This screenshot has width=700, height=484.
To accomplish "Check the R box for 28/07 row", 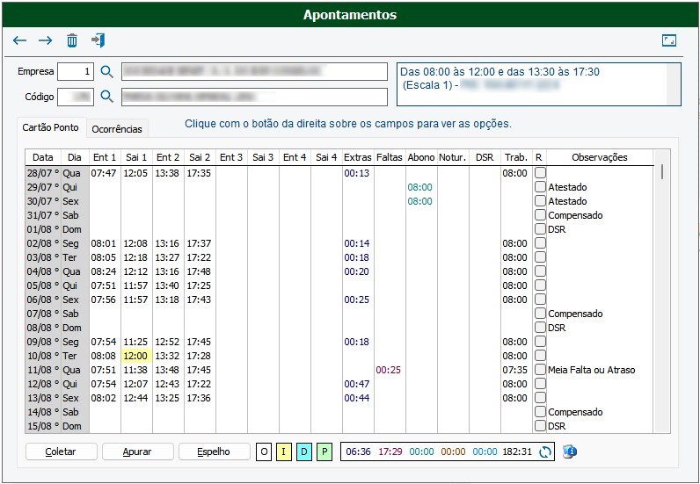I will [x=540, y=173].
